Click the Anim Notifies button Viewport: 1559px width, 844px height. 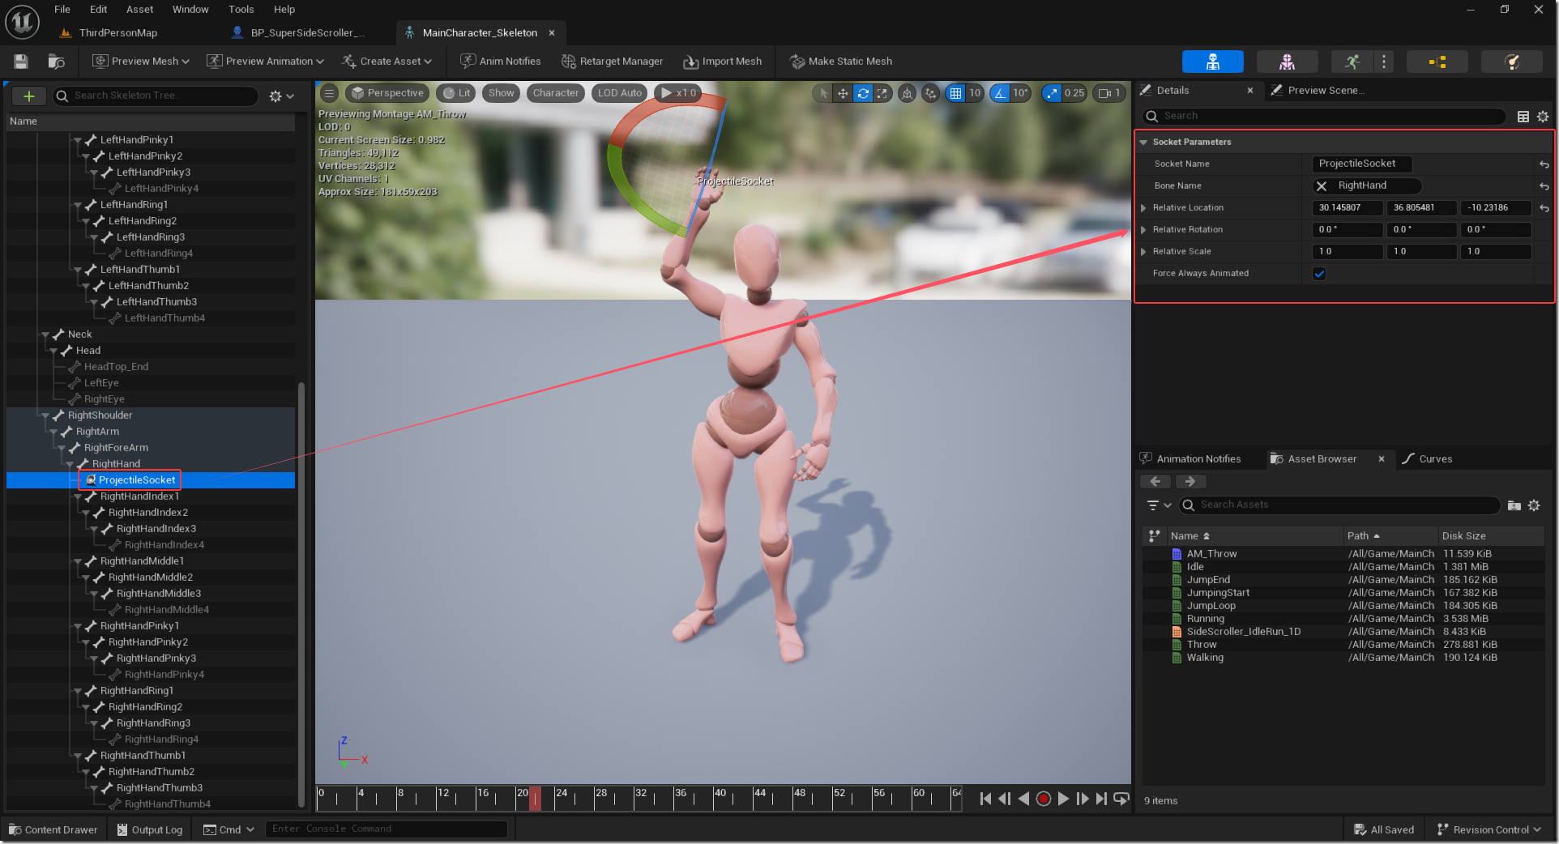[501, 62]
